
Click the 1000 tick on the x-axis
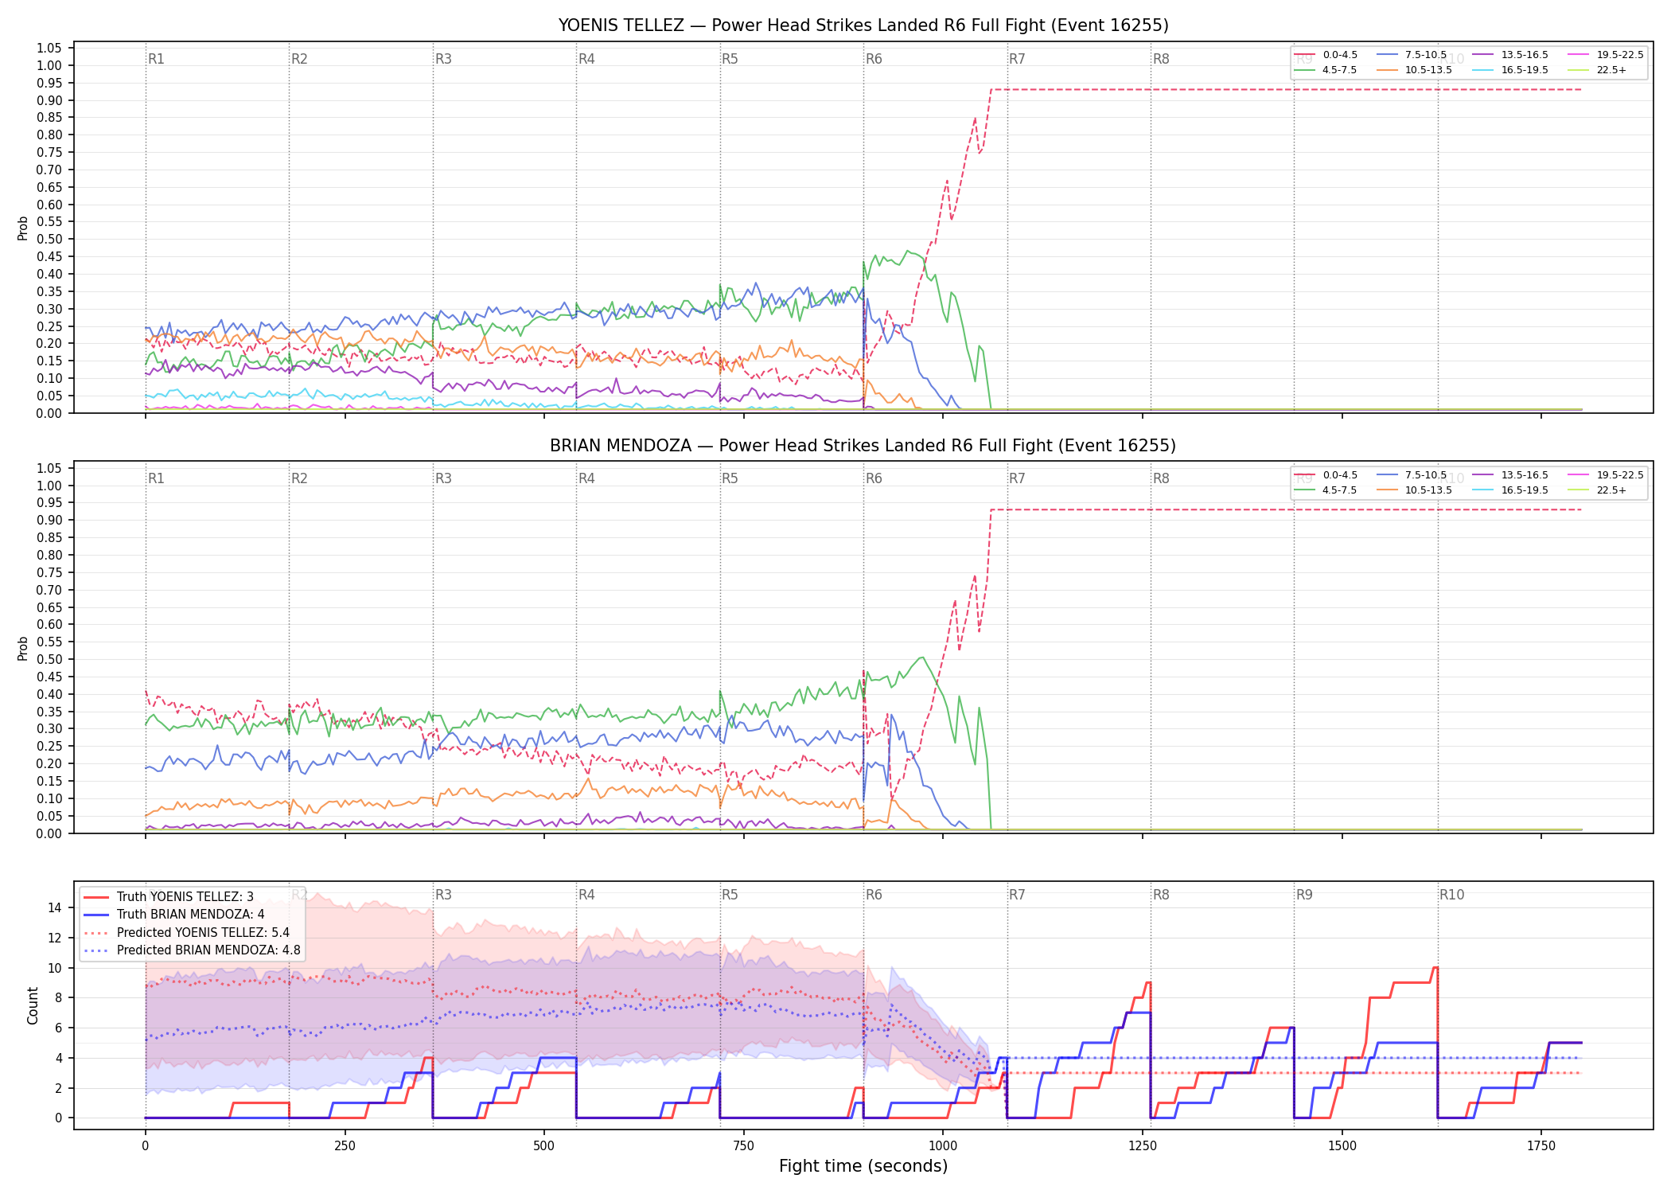(x=943, y=1146)
